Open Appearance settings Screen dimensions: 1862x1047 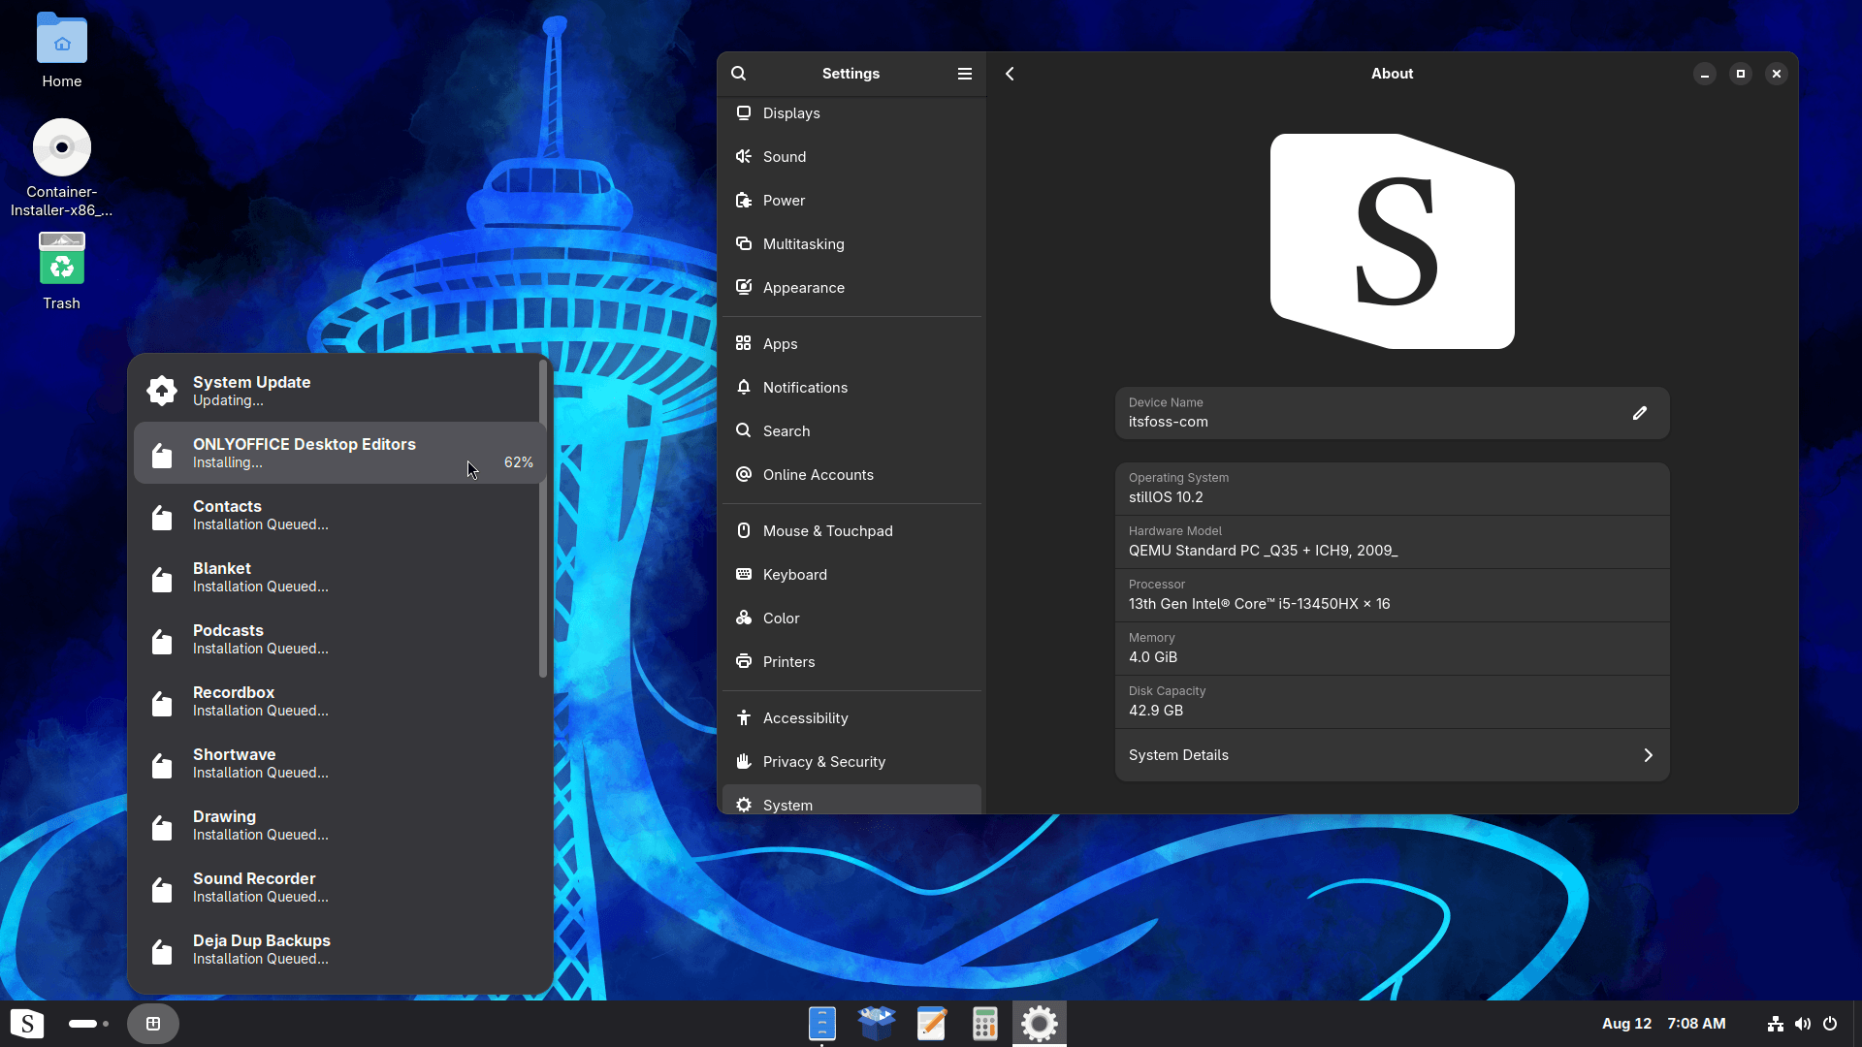point(851,288)
